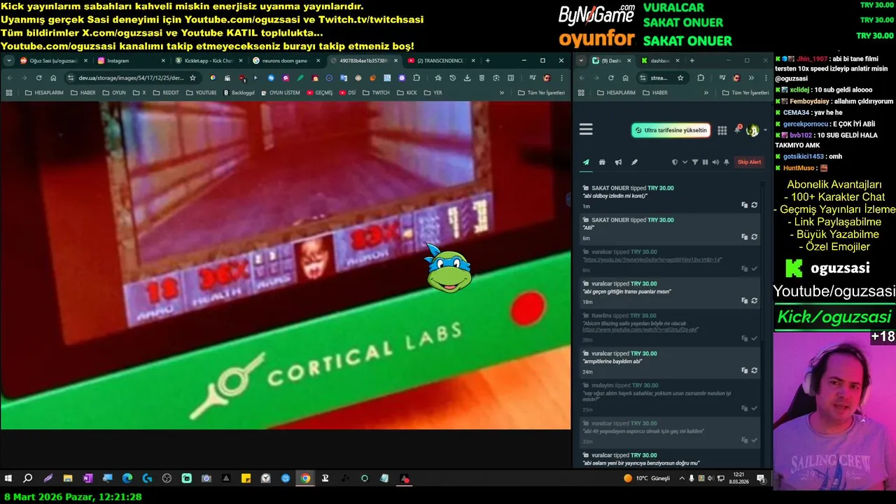
Task: Switch to the TRANSCENDENCE YouTube tab
Action: click(x=440, y=61)
